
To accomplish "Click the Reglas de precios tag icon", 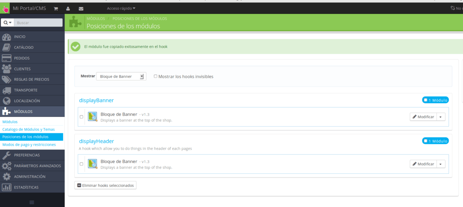I will pos(6,80).
